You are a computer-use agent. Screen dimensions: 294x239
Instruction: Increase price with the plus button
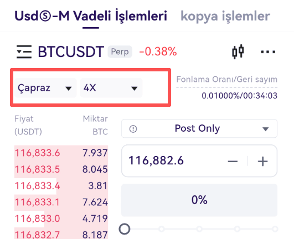point(262,161)
